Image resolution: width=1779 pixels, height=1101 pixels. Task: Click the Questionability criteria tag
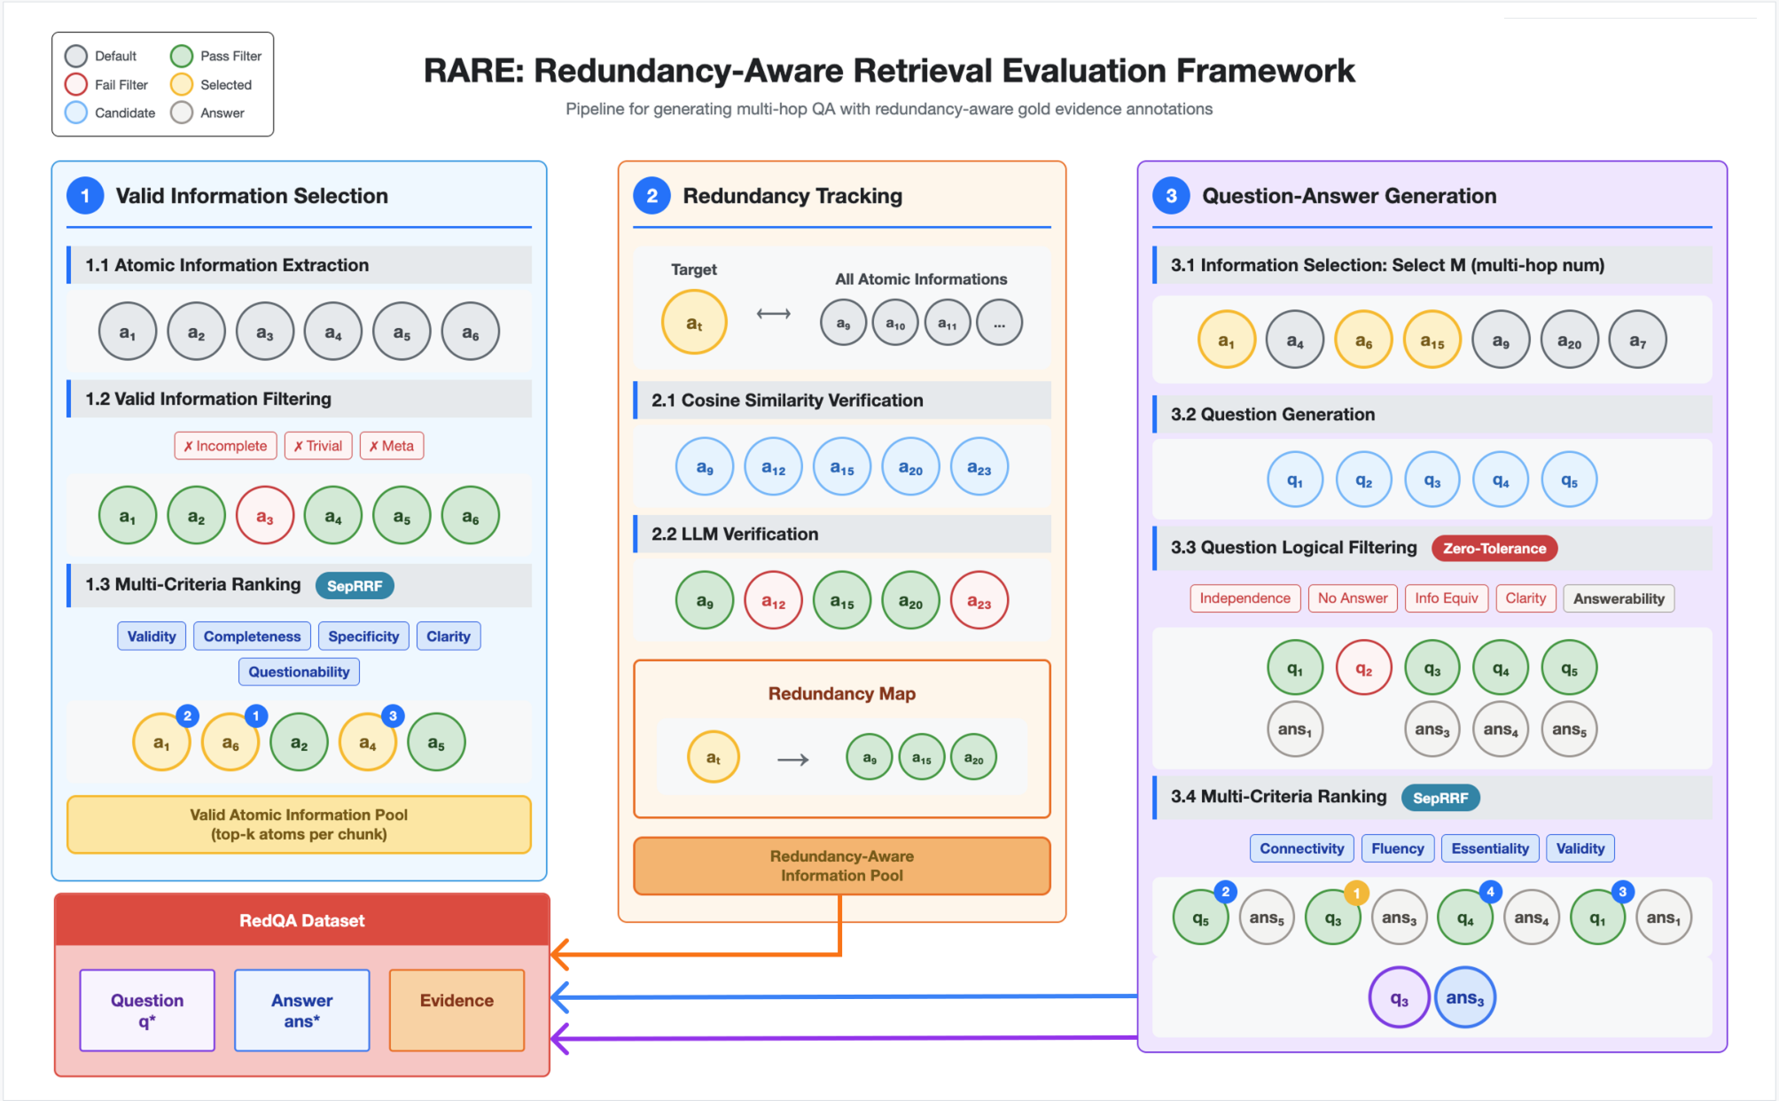tap(299, 671)
